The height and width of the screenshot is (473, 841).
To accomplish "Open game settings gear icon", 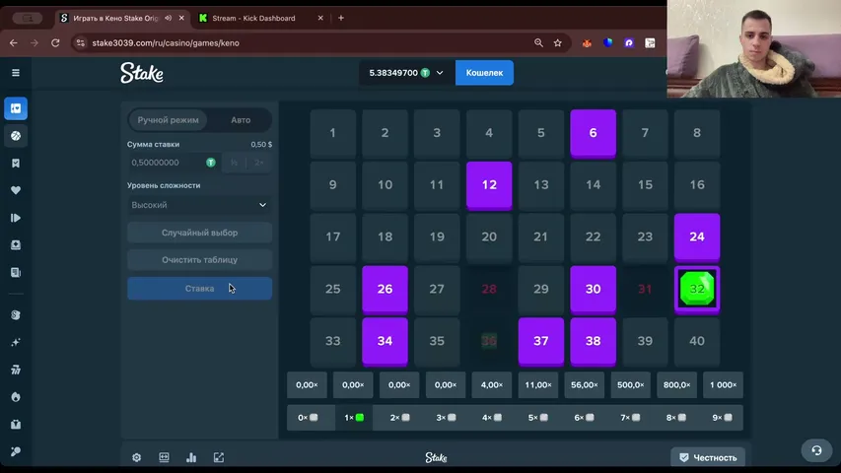I will pyautogui.click(x=137, y=457).
